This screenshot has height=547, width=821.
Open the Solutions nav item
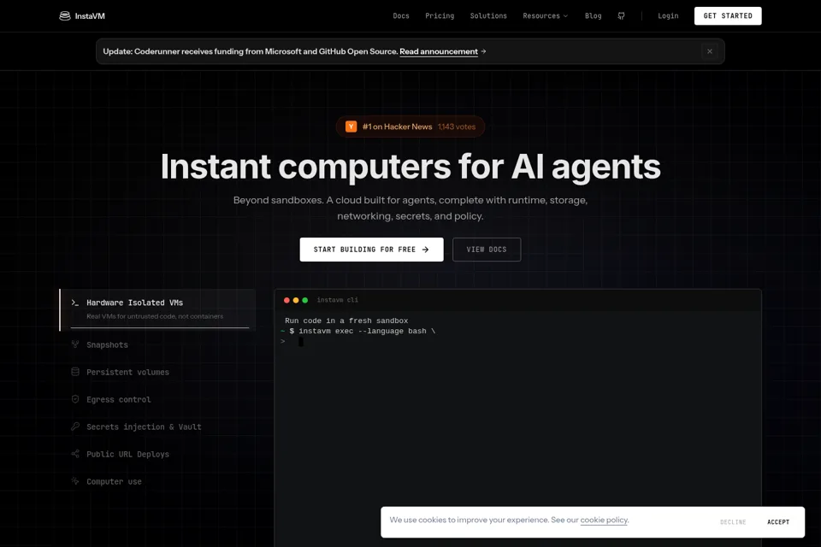[488, 16]
